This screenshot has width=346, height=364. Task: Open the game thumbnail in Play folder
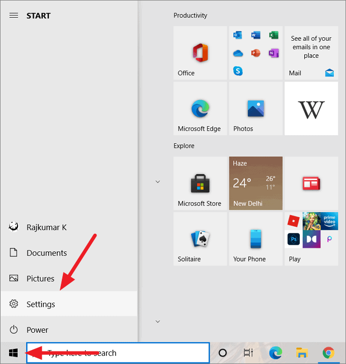pos(312,221)
